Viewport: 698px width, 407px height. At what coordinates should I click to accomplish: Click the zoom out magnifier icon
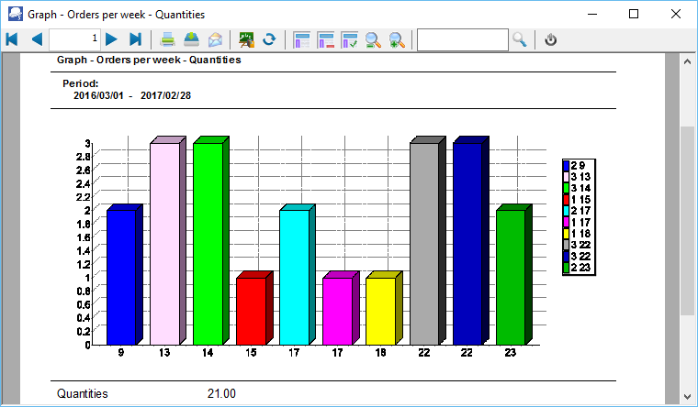coord(374,39)
